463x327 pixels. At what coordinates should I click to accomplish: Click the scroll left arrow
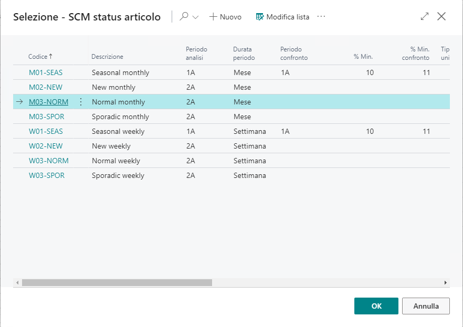pyautogui.click(x=17, y=282)
